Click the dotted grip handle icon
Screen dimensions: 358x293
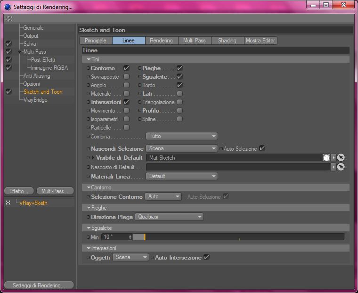click(9, 18)
